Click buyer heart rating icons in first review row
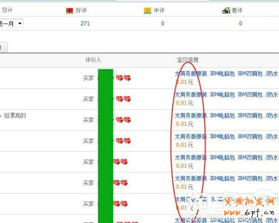Screen dimensions: 279x223 click(123, 78)
